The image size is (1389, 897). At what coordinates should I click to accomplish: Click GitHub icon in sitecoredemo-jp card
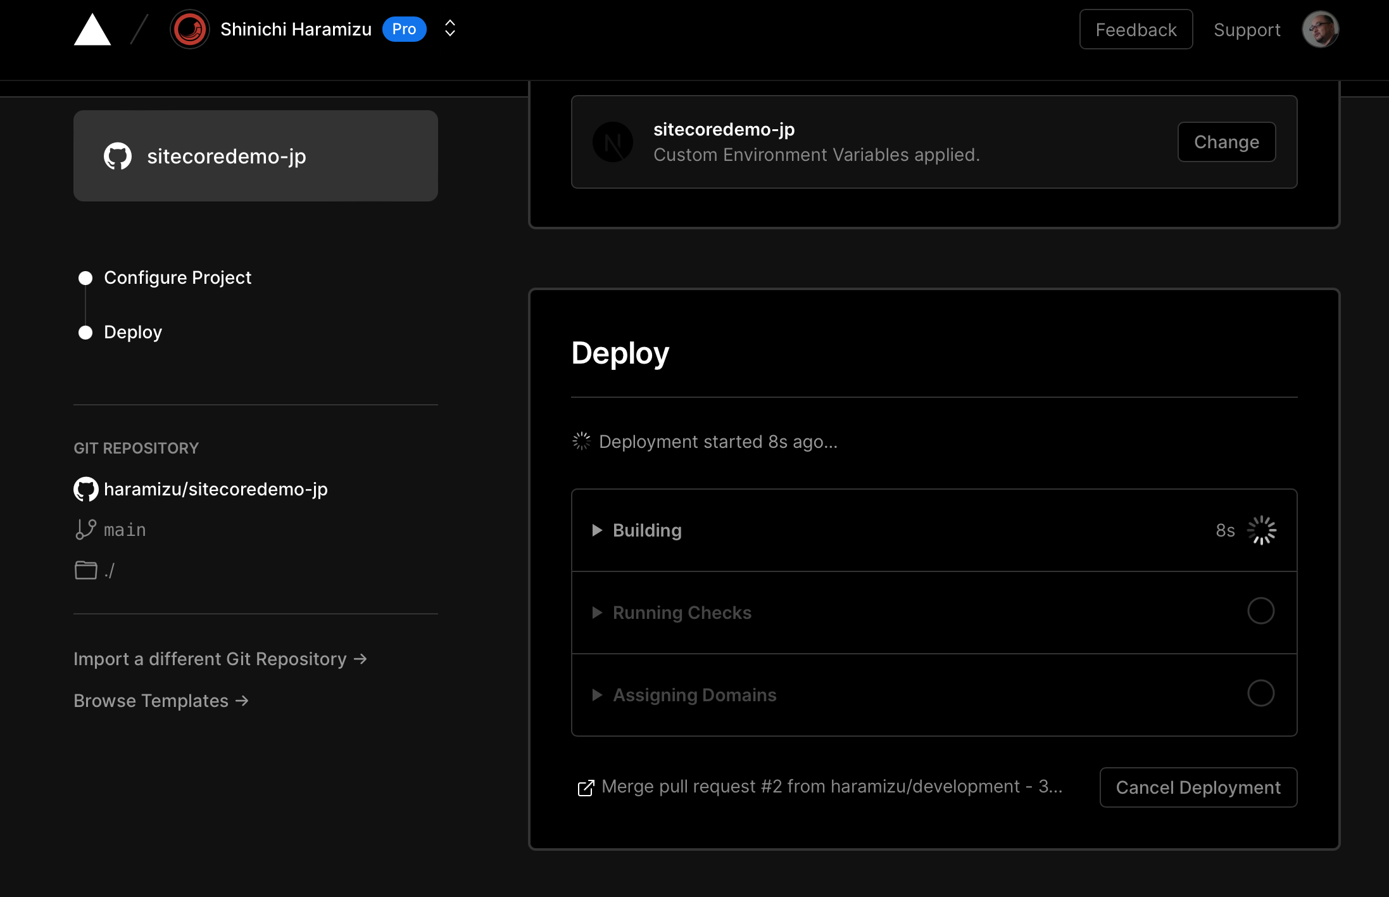click(118, 156)
